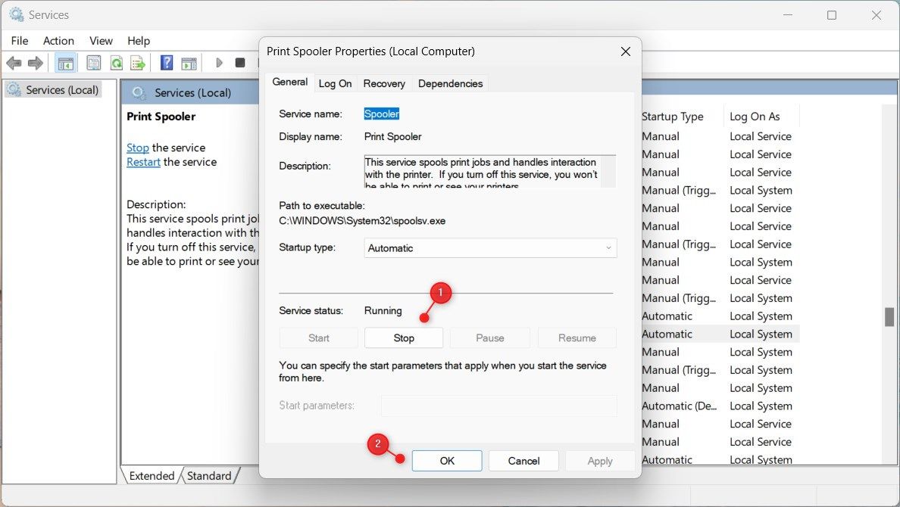Click the Export List toolbar icon
Image resolution: width=900 pixels, height=507 pixels.
coord(138,63)
